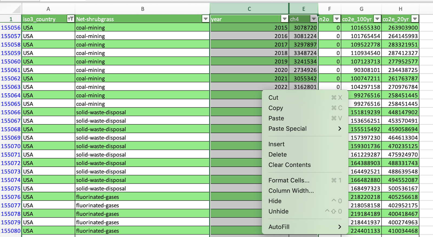Select column C header
This screenshot has height=237, width=433.
tap(249, 9)
